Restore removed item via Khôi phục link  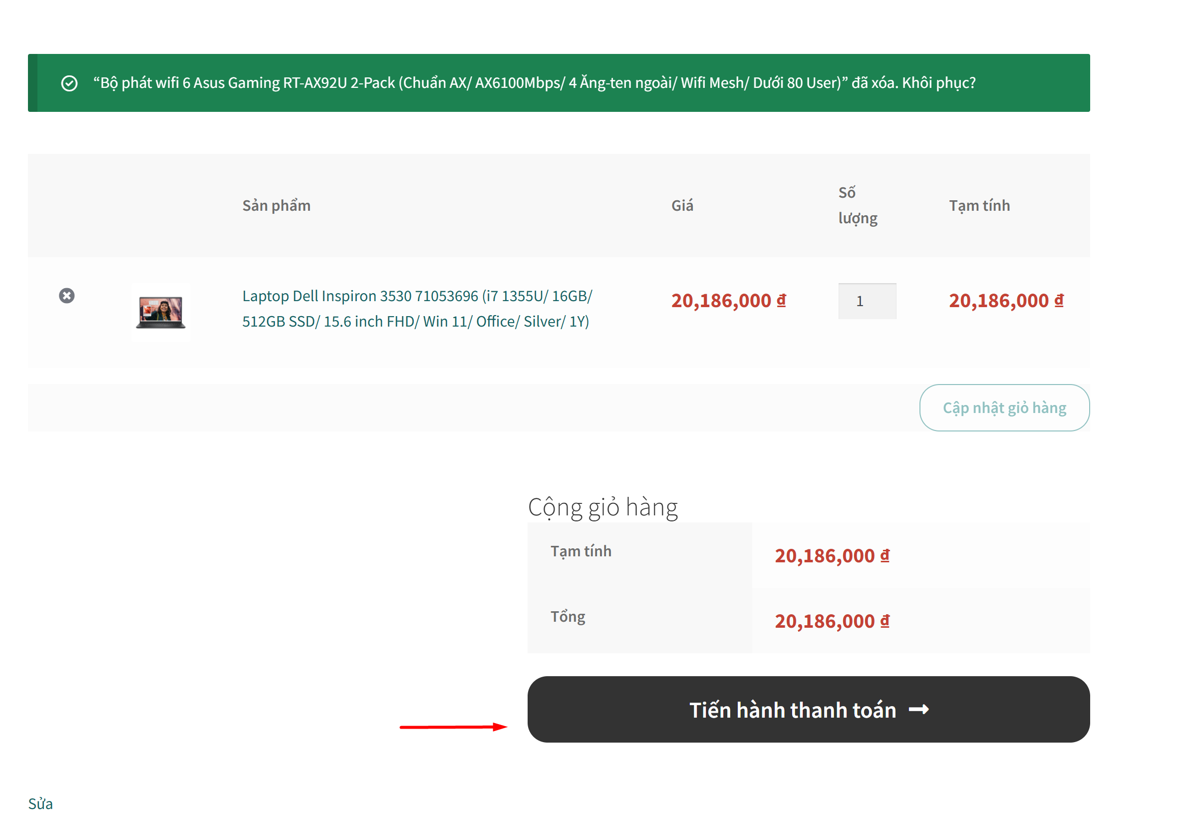[x=938, y=82]
